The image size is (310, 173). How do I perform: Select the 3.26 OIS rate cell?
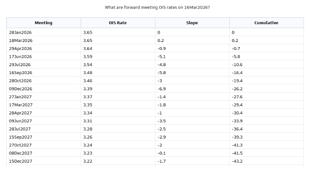(88, 137)
